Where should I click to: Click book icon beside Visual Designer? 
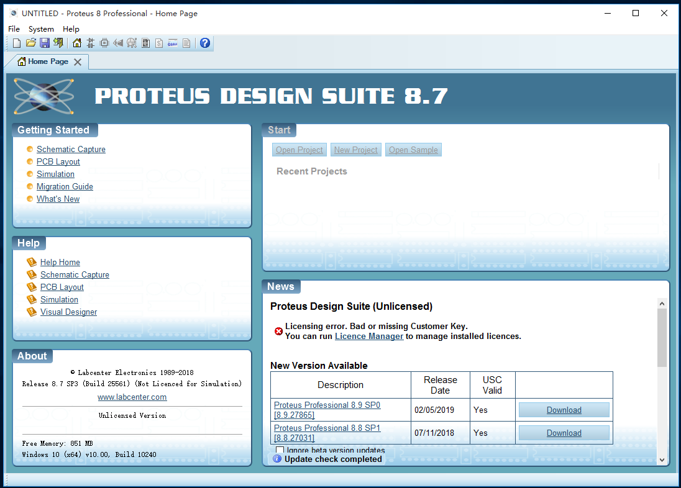tap(32, 312)
